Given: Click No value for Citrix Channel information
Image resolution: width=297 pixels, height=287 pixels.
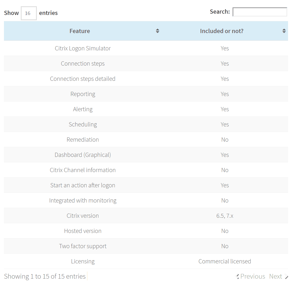Looking at the screenshot, I should pos(225,170).
